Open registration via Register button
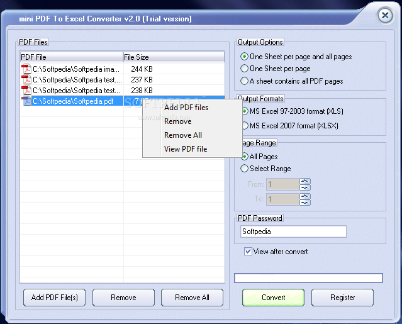Viewport: 402px width, 324px height. pyautogui.click(x=342, y=298)
